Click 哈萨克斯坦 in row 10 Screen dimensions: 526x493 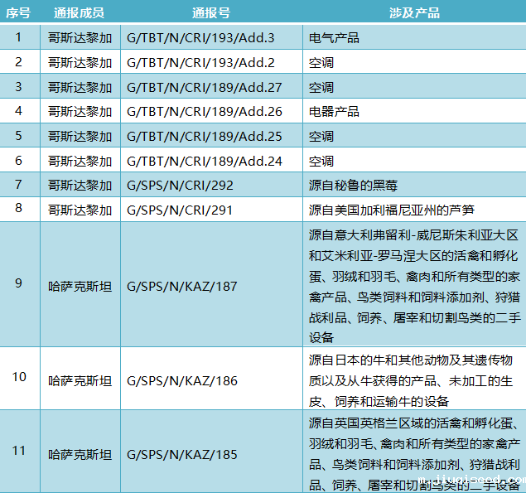pyautogui.click(x=79, y=380)
